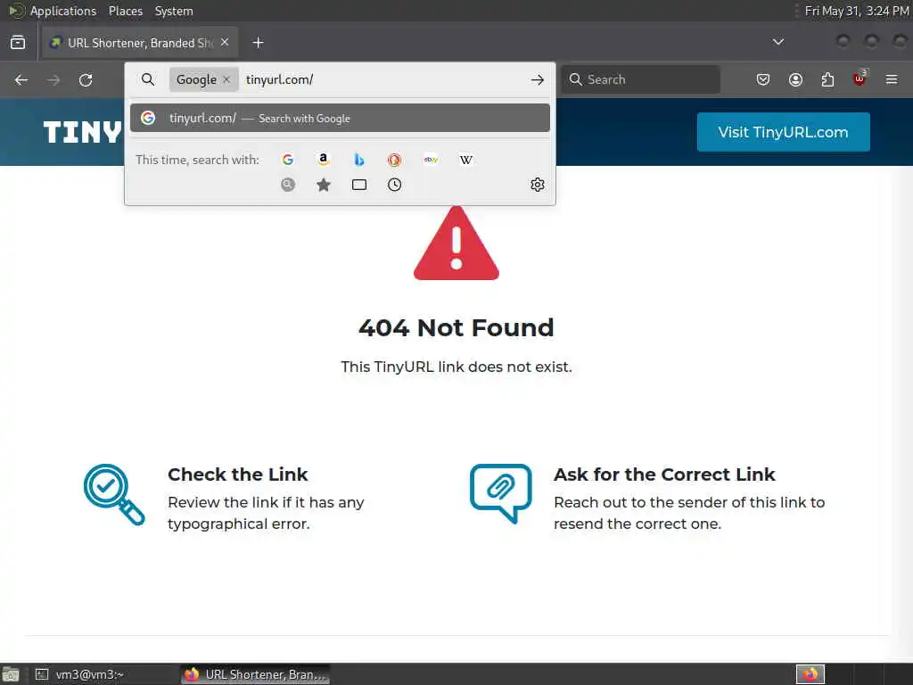Viewport: 913px width, 685px height.
Task: Open the Places menu
Action: (125, 11)
